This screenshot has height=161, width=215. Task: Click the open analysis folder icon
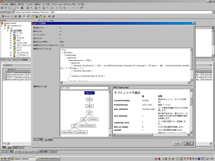tap(33, 16)
